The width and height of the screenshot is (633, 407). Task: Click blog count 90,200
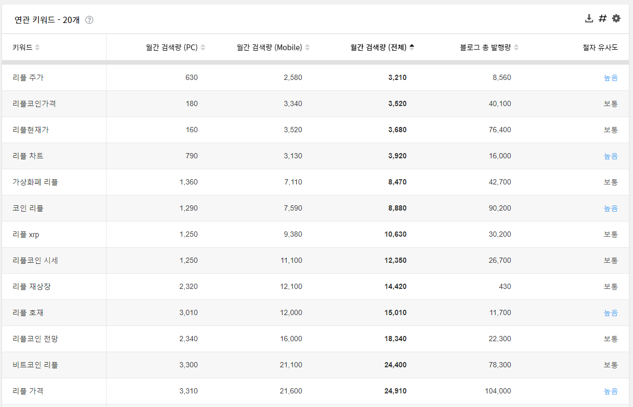[x=500, y=208]
